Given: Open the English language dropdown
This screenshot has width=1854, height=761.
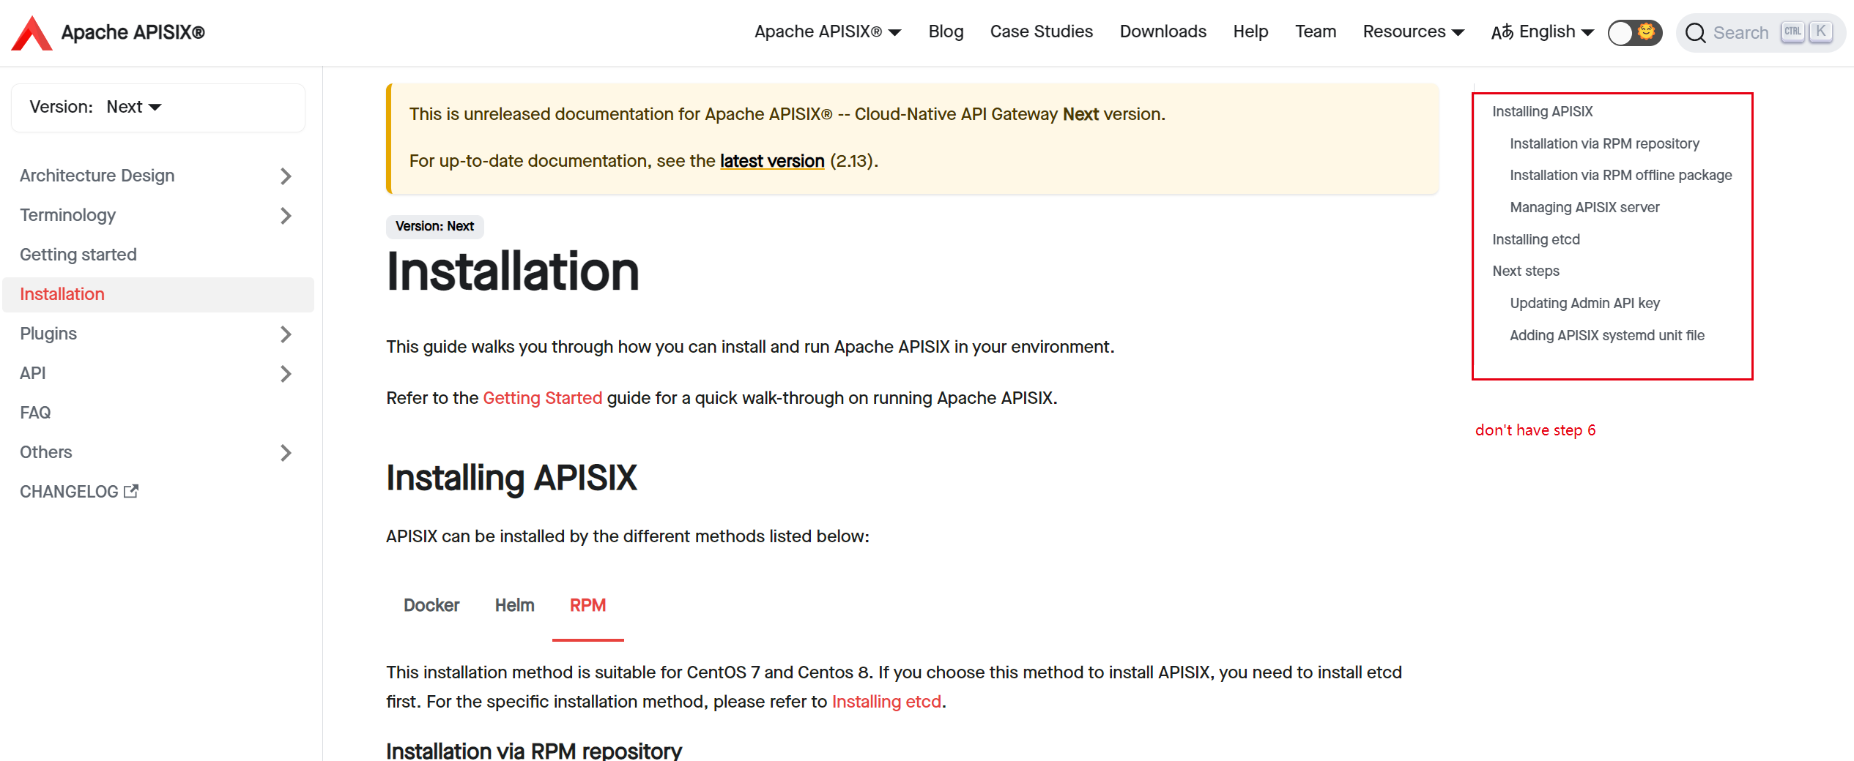Looking at the screenshot, I should point(1542,31).
